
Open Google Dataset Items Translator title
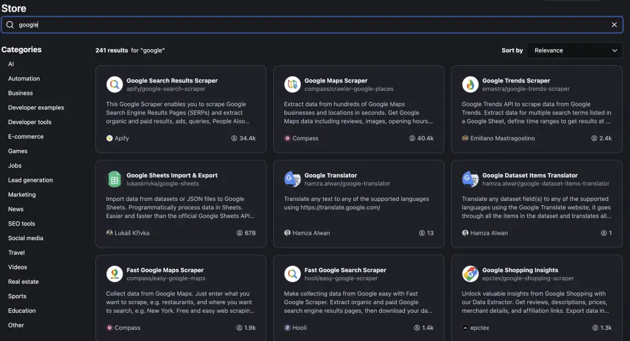point(530,175)
